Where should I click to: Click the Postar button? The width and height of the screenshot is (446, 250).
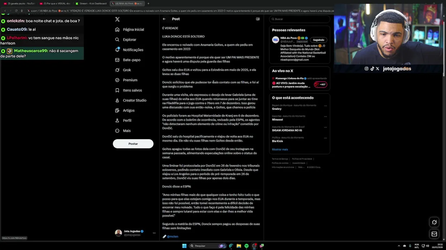tap(133, 144)
